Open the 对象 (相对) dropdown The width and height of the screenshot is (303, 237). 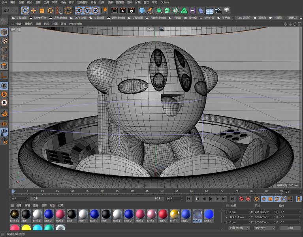tap(239, 228)
